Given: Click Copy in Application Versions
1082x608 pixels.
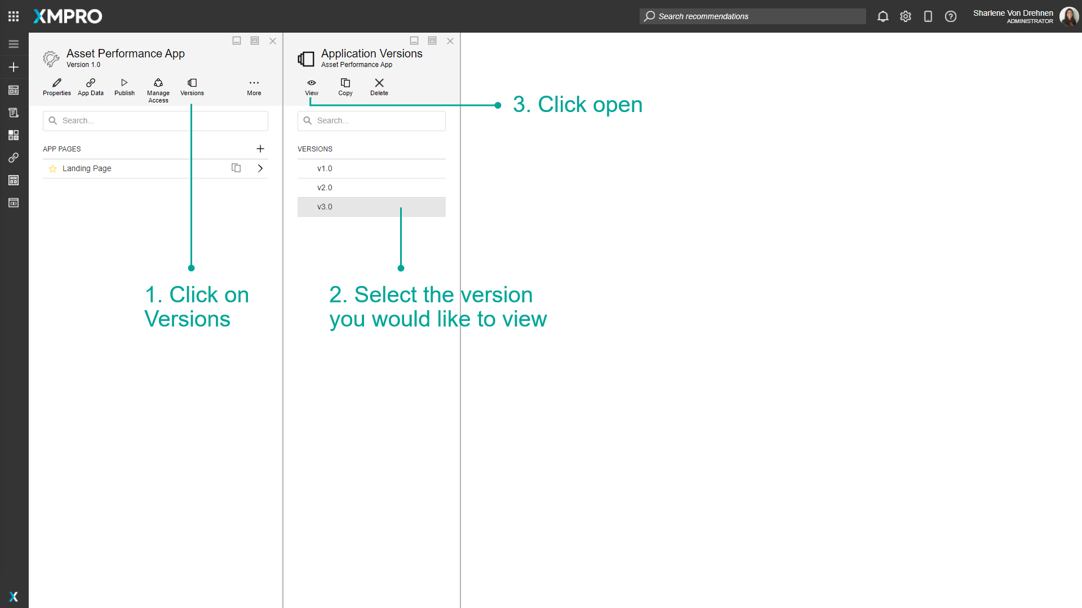Looking at the screenshot, I should (x=345, y=87).
